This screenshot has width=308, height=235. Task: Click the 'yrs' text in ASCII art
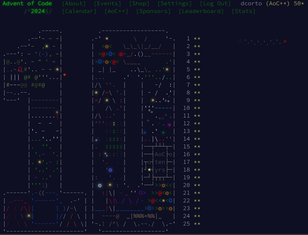tap(160, 170)
